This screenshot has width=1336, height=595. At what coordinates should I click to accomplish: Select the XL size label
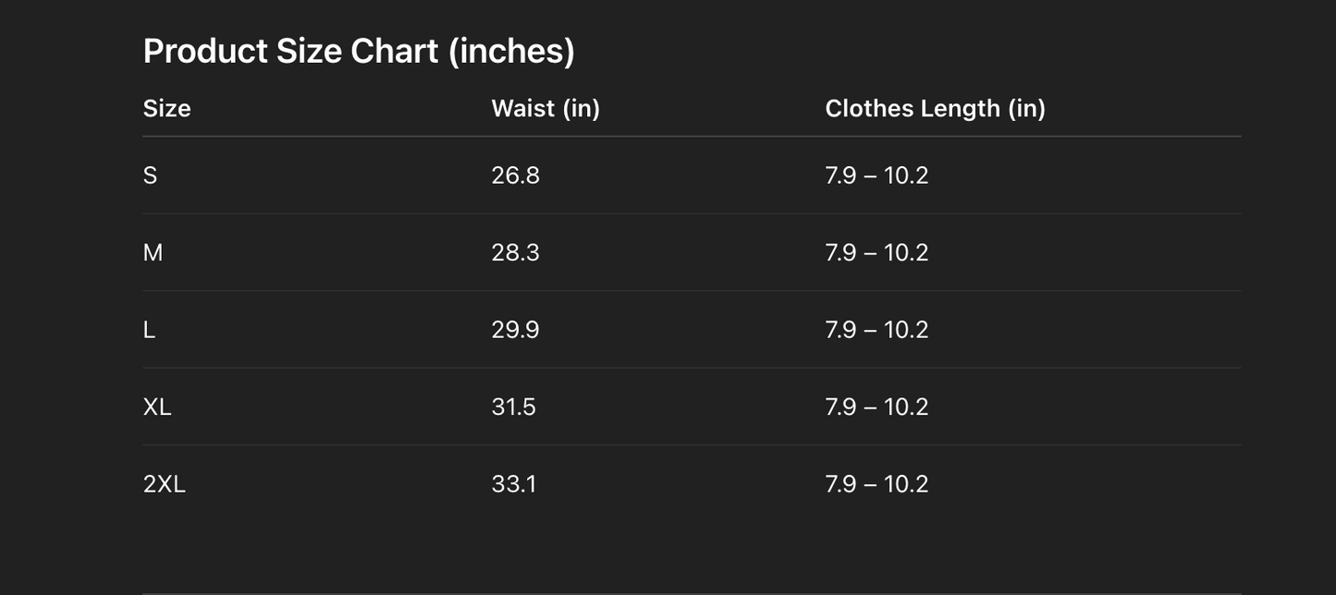(x=157, y=407)
